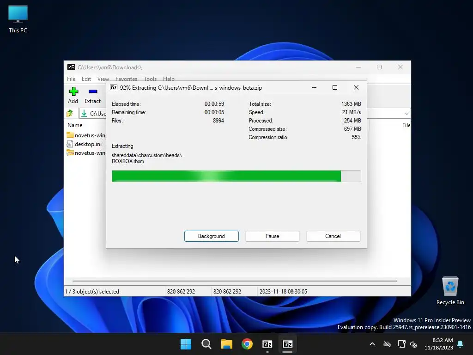This screenshot has width=473, height=355.
Task: Click the 7z icon in the extracting dialog title
Action: pyautogui.click(x=114, y=87)
